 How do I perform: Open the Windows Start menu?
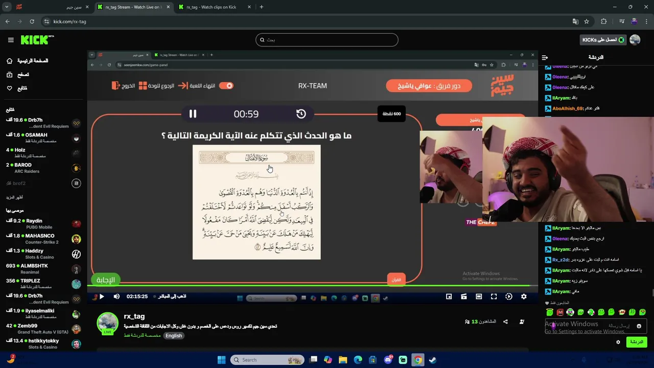point(221,360)
